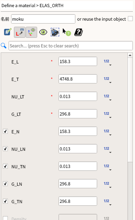Click the hash-pencil edit icon in toolbar
Viewport: 135px width, 220px height.
click(7, 32)
